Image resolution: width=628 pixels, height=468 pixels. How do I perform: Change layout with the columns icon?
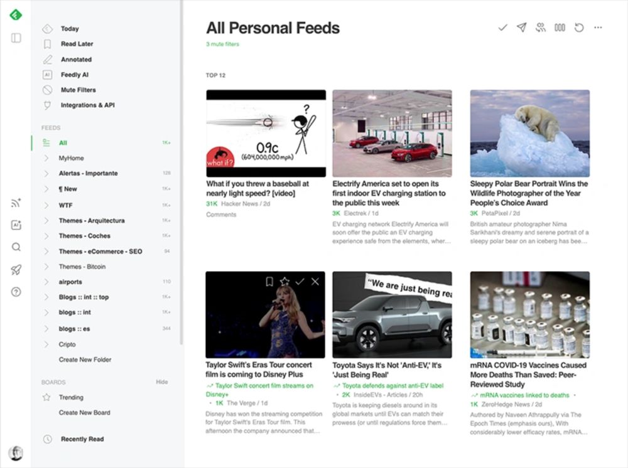[560, 28]
